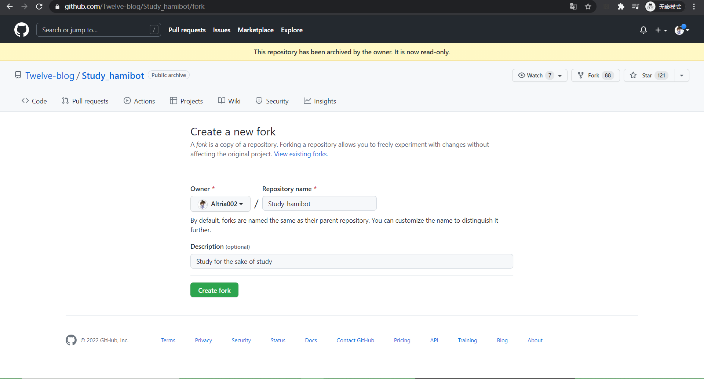Open the Terms footer link
The image size is (704, 379).
click(168, 340)
